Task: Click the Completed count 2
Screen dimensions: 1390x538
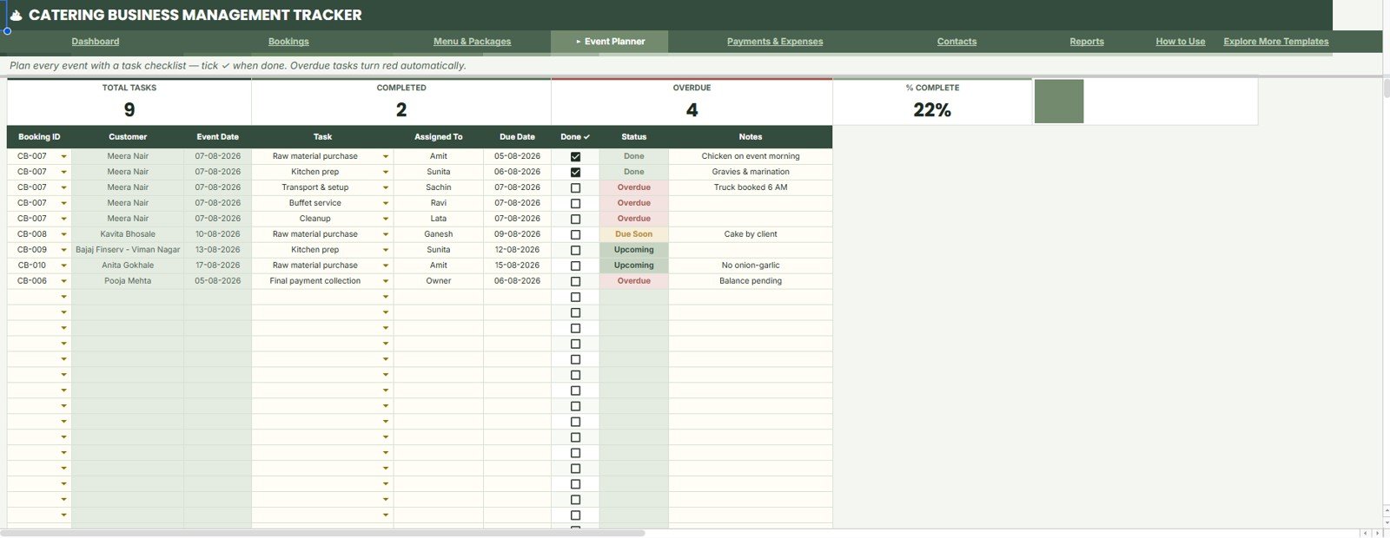Action: (401, 110)
